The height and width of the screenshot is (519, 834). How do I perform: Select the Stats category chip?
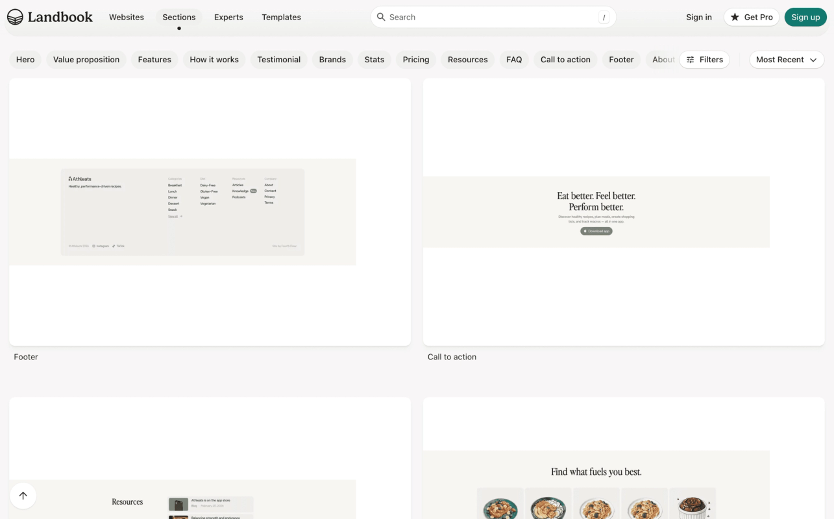click(x=374, y=60)
